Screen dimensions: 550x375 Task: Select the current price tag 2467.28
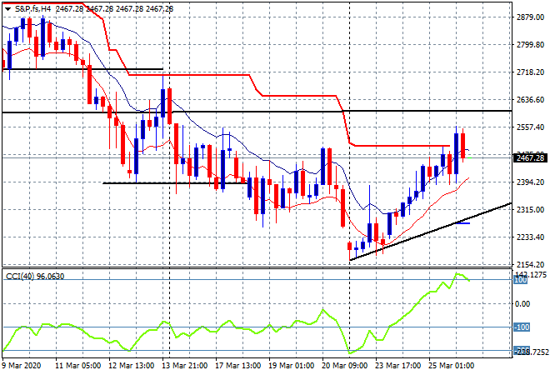pos(531,158)
